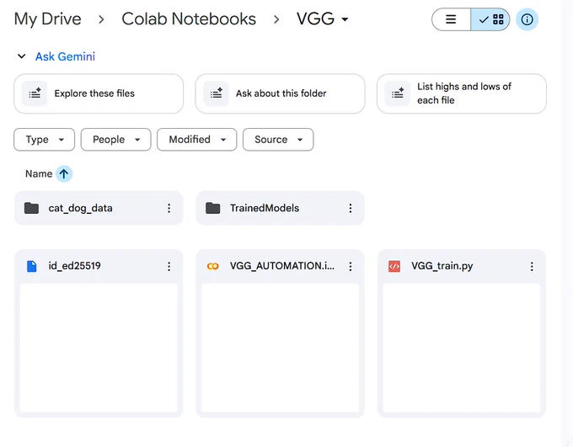The image size is (573, 447).
Task: Click List highs and lows suggestion
Action: click(x=462, y=93)
